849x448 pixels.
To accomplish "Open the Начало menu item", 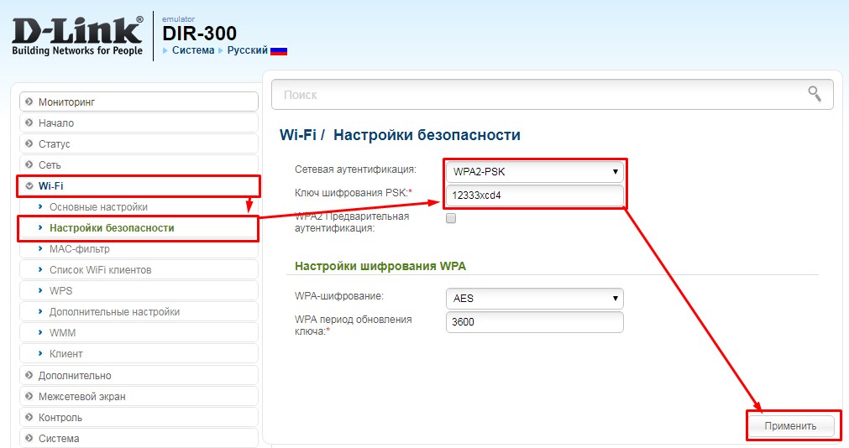I will click(x=139, y=122).
